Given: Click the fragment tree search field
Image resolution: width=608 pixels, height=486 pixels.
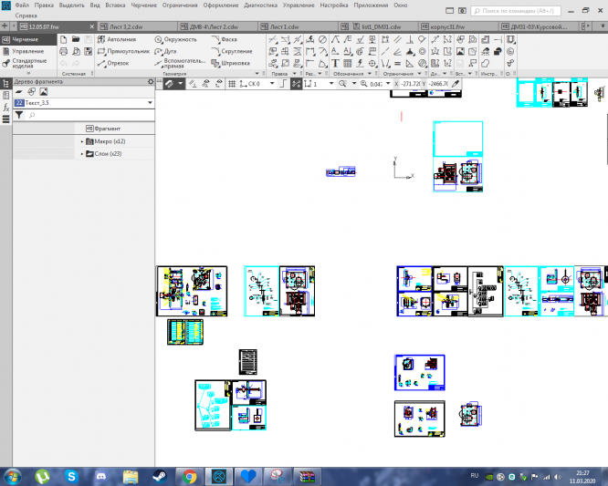Looking at the screenshot, I should pyautogui.click(x=90, y=115).
